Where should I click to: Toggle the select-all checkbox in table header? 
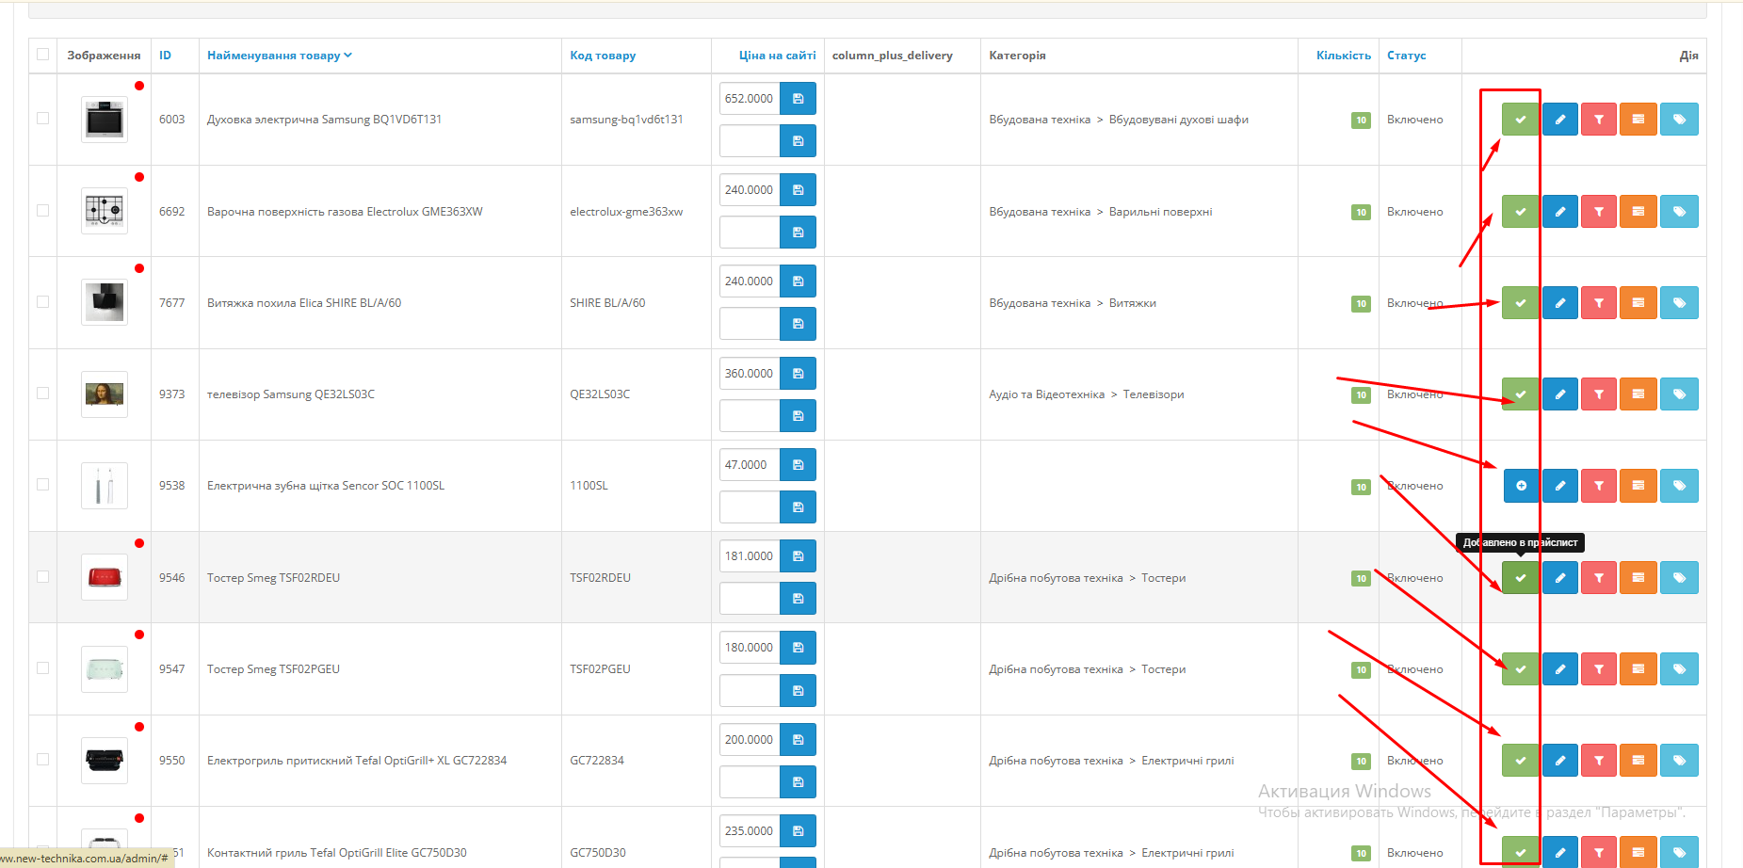[x=42, y=55]
